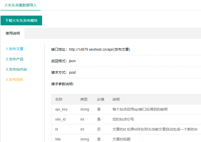Select 1.发布文章 in the side menu
This screenshot has height=142, width=201.
click(15, 49)
